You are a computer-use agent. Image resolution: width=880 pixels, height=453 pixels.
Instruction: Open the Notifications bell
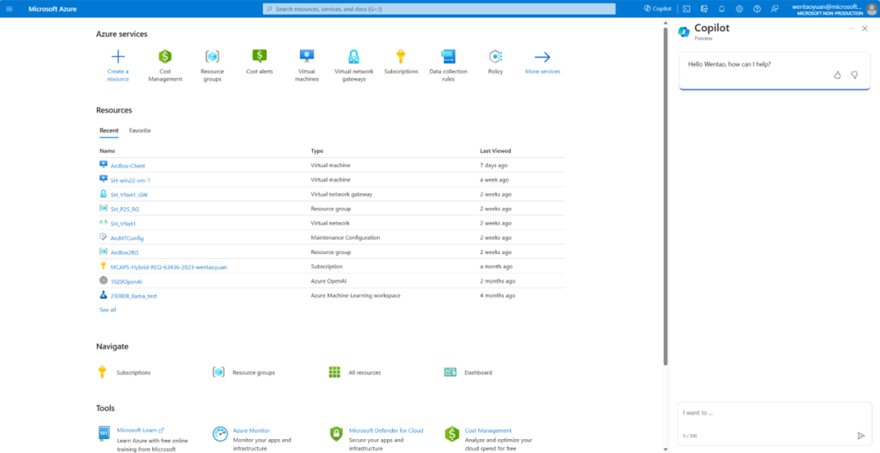(x=722, y=9)
